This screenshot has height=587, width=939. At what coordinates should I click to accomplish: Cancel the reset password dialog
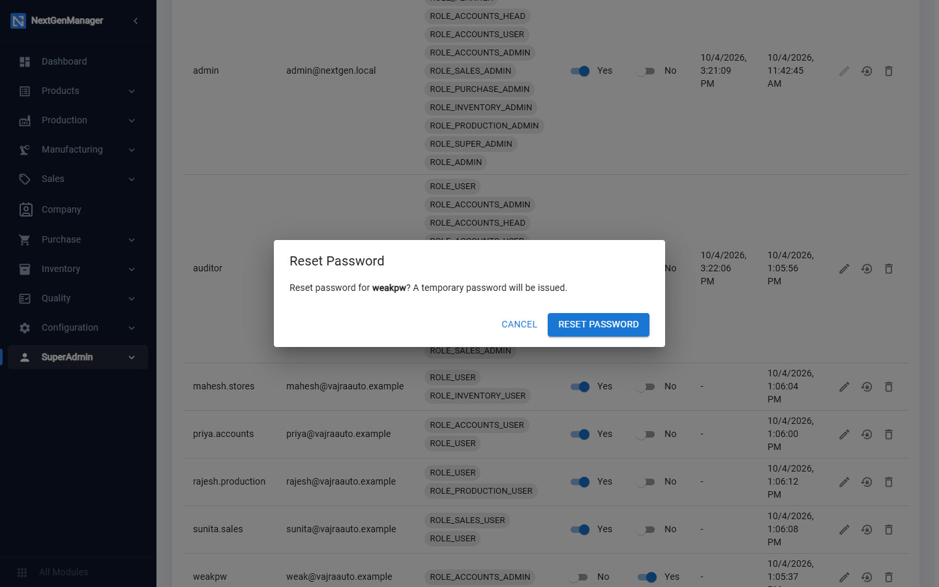click(x=519, y=325)
